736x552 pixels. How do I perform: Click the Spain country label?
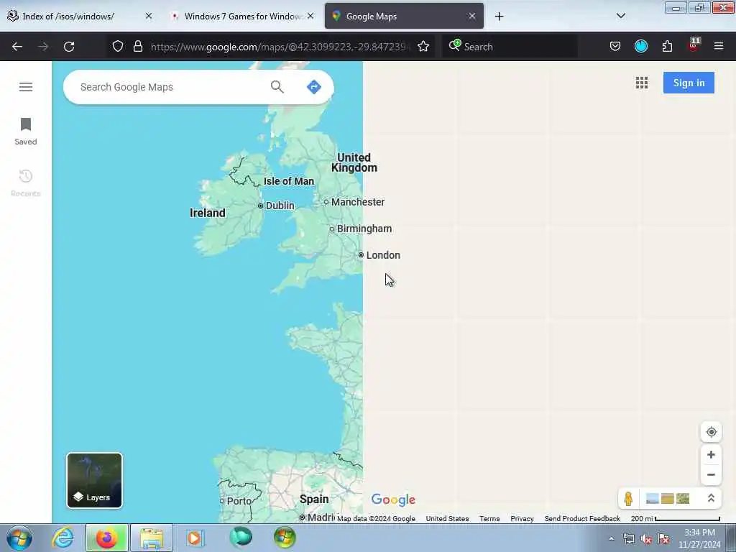tap(314, 499)
